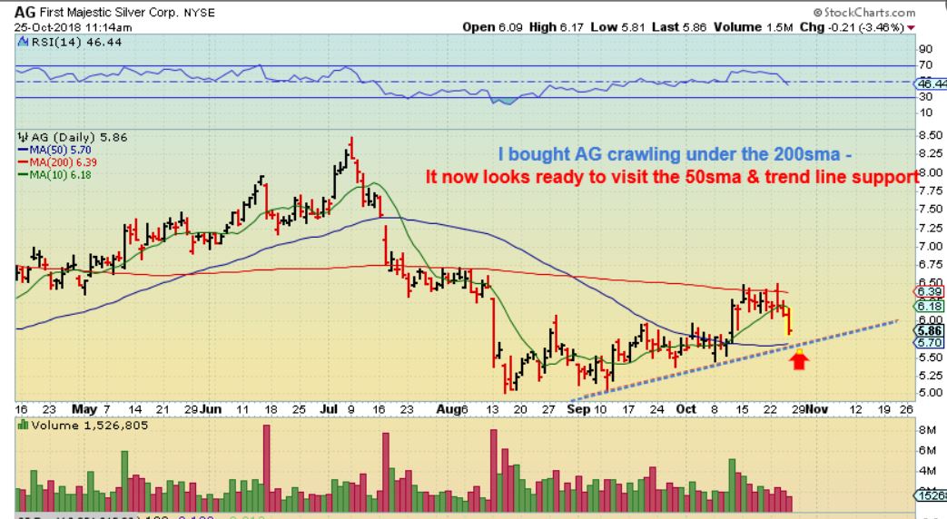947x519 pixels.
Task: Click the 8M label on the volume axis
Action: pyautogui.click(x=927, y=430)
